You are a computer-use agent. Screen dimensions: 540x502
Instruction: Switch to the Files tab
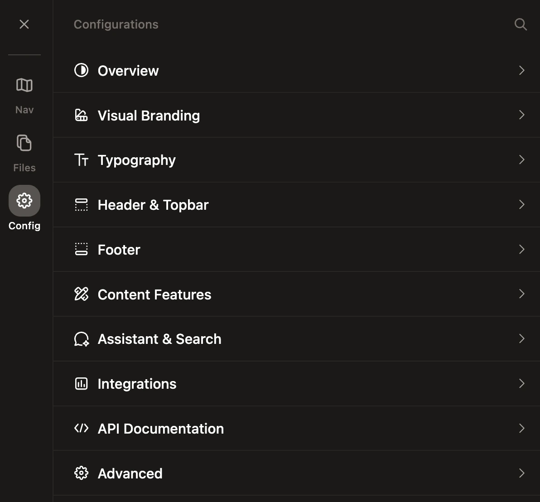[24, 143]
